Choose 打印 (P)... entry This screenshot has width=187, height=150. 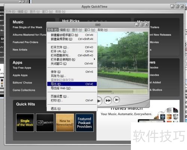(x=72, y=100)
